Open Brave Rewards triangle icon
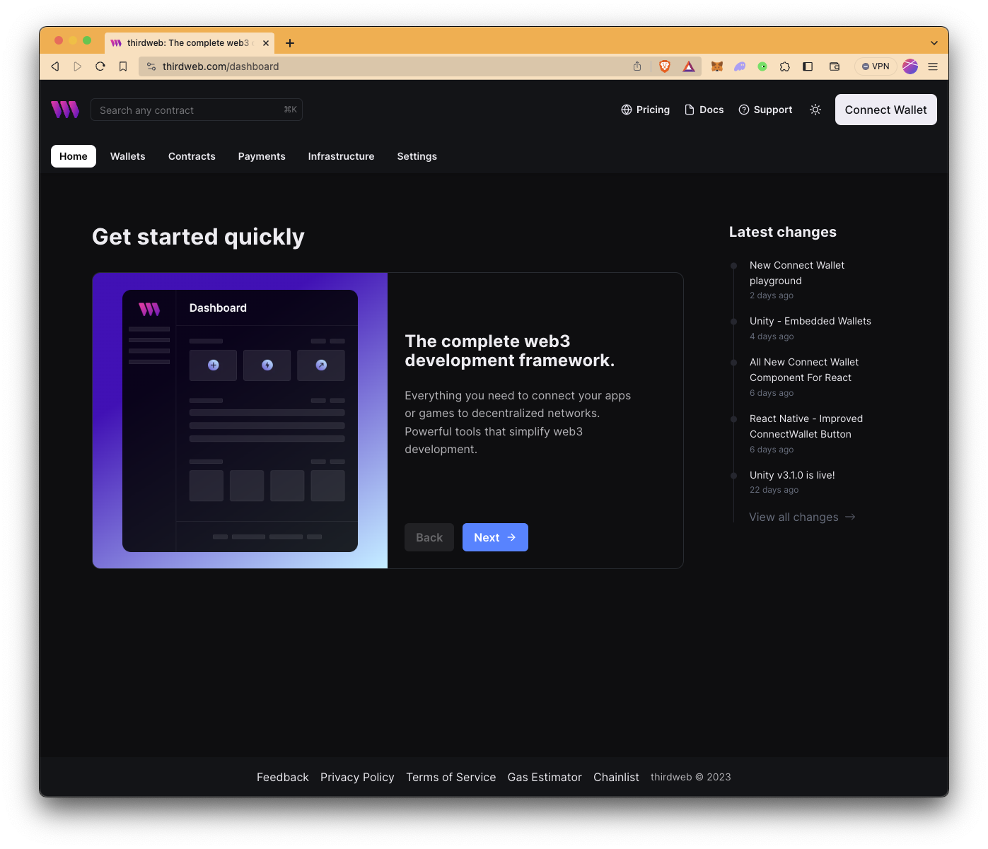Screen dimensions: 988x849 (x=689, y=66)
